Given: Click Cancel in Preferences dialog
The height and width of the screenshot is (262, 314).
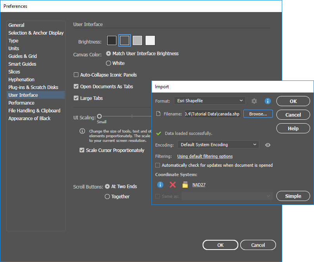Looking at the screenshot, I should coord(258,245).
